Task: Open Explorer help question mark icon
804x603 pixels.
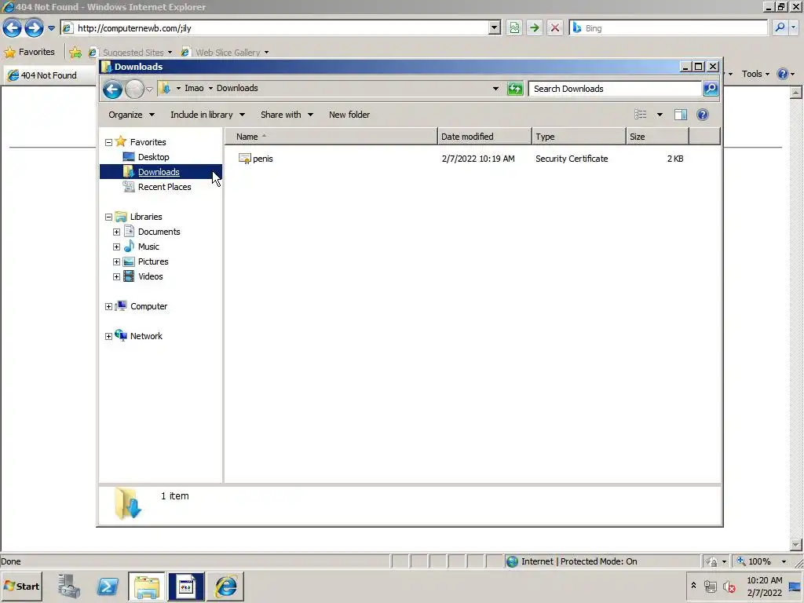Action: [703, 115]
